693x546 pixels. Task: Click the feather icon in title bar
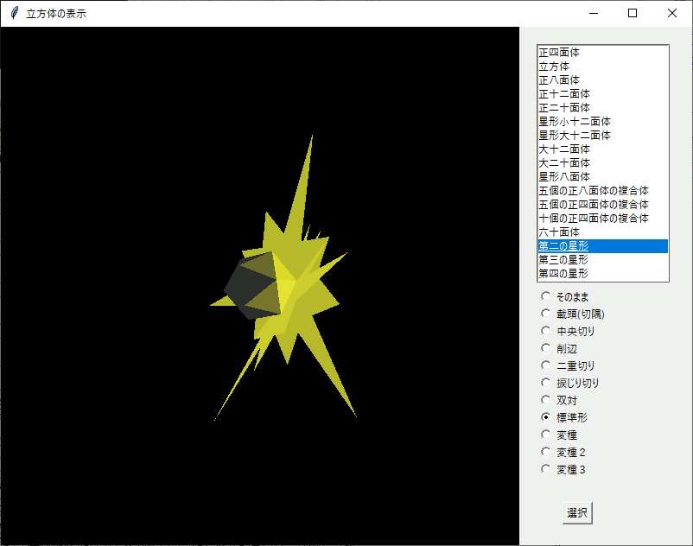[x=15, y=13]
